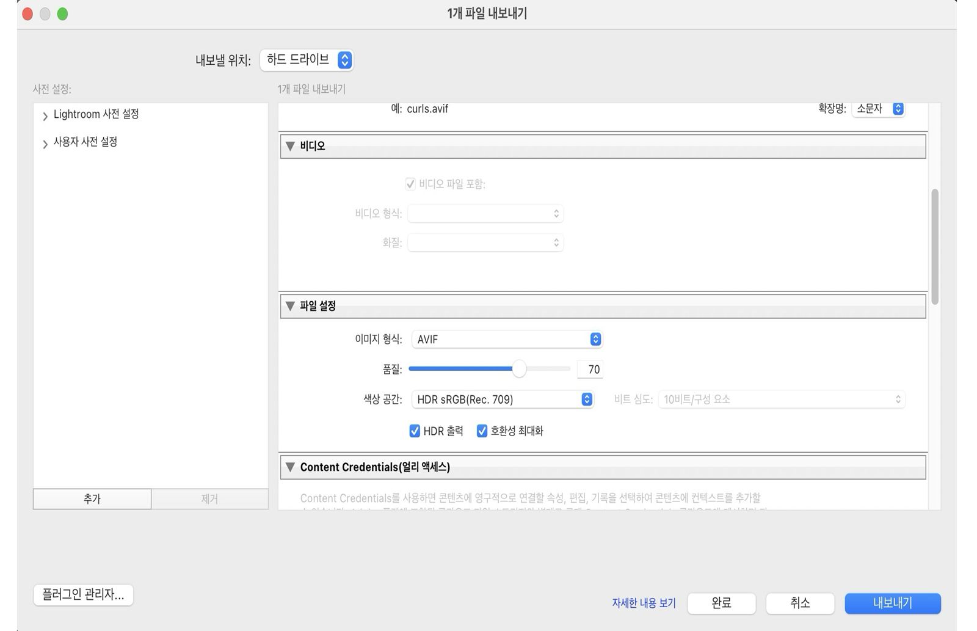This screenshot has width=977, height=631.
Task: Open the 이미지 형식 AVIF dropdown
Action: [507, 339]
